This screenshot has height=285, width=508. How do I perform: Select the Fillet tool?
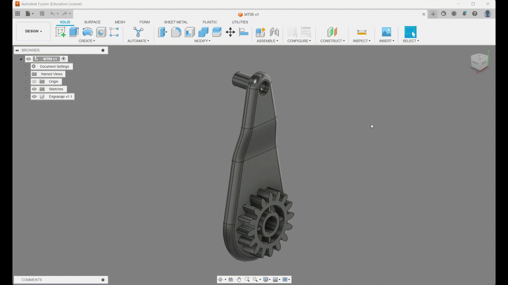click(176, 32)
